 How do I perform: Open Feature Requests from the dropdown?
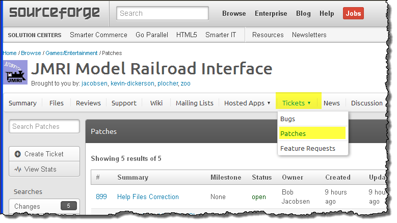tap(308, 149)
